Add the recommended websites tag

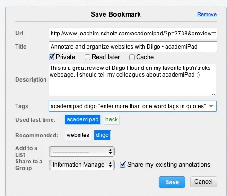click(78, 135)
